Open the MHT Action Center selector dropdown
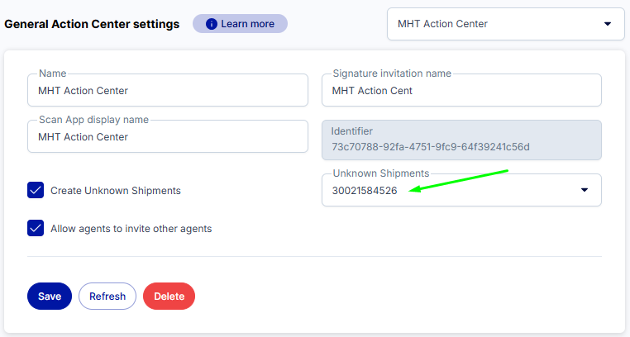The image size is (630, 337). click(x=505, y=24)
